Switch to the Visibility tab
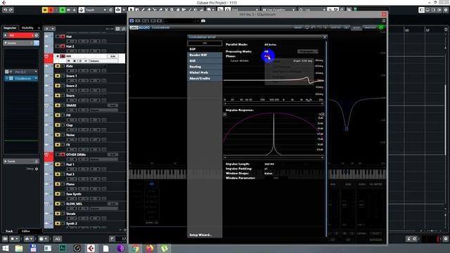This screenshot has height=253, width=450. point(27,28)
